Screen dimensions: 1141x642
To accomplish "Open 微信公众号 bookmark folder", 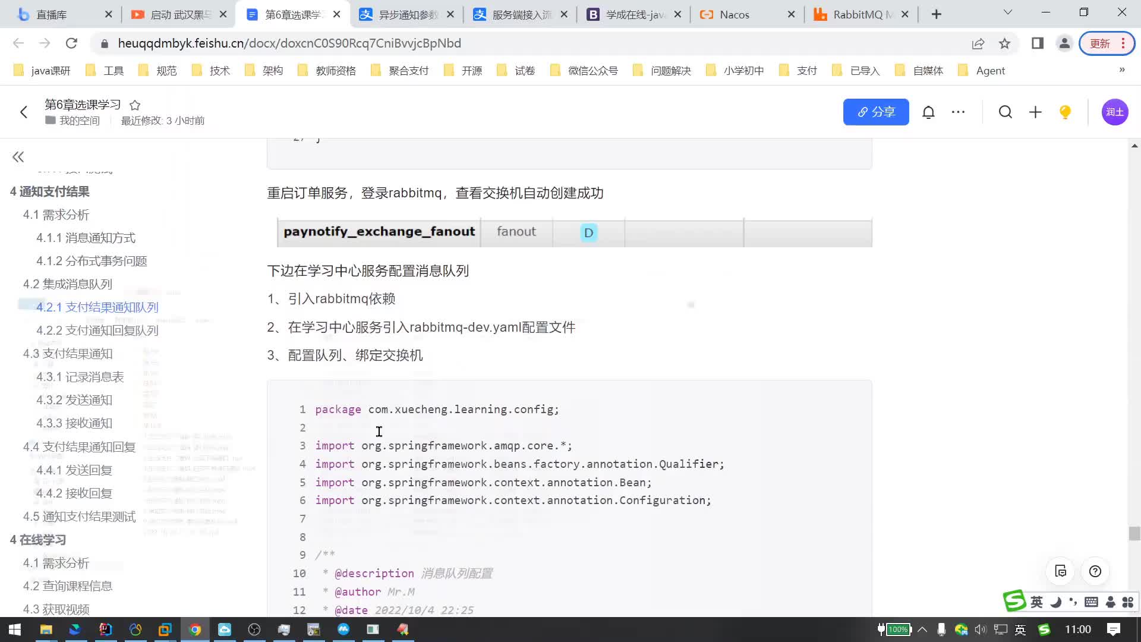I will [x=584, y=71].
